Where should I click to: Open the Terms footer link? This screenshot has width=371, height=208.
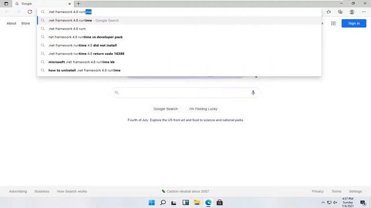(x=336, y=191)
